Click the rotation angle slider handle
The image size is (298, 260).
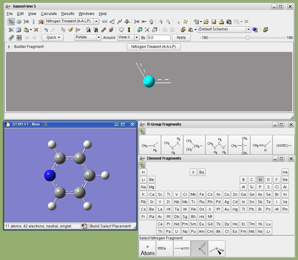(248, 37)
